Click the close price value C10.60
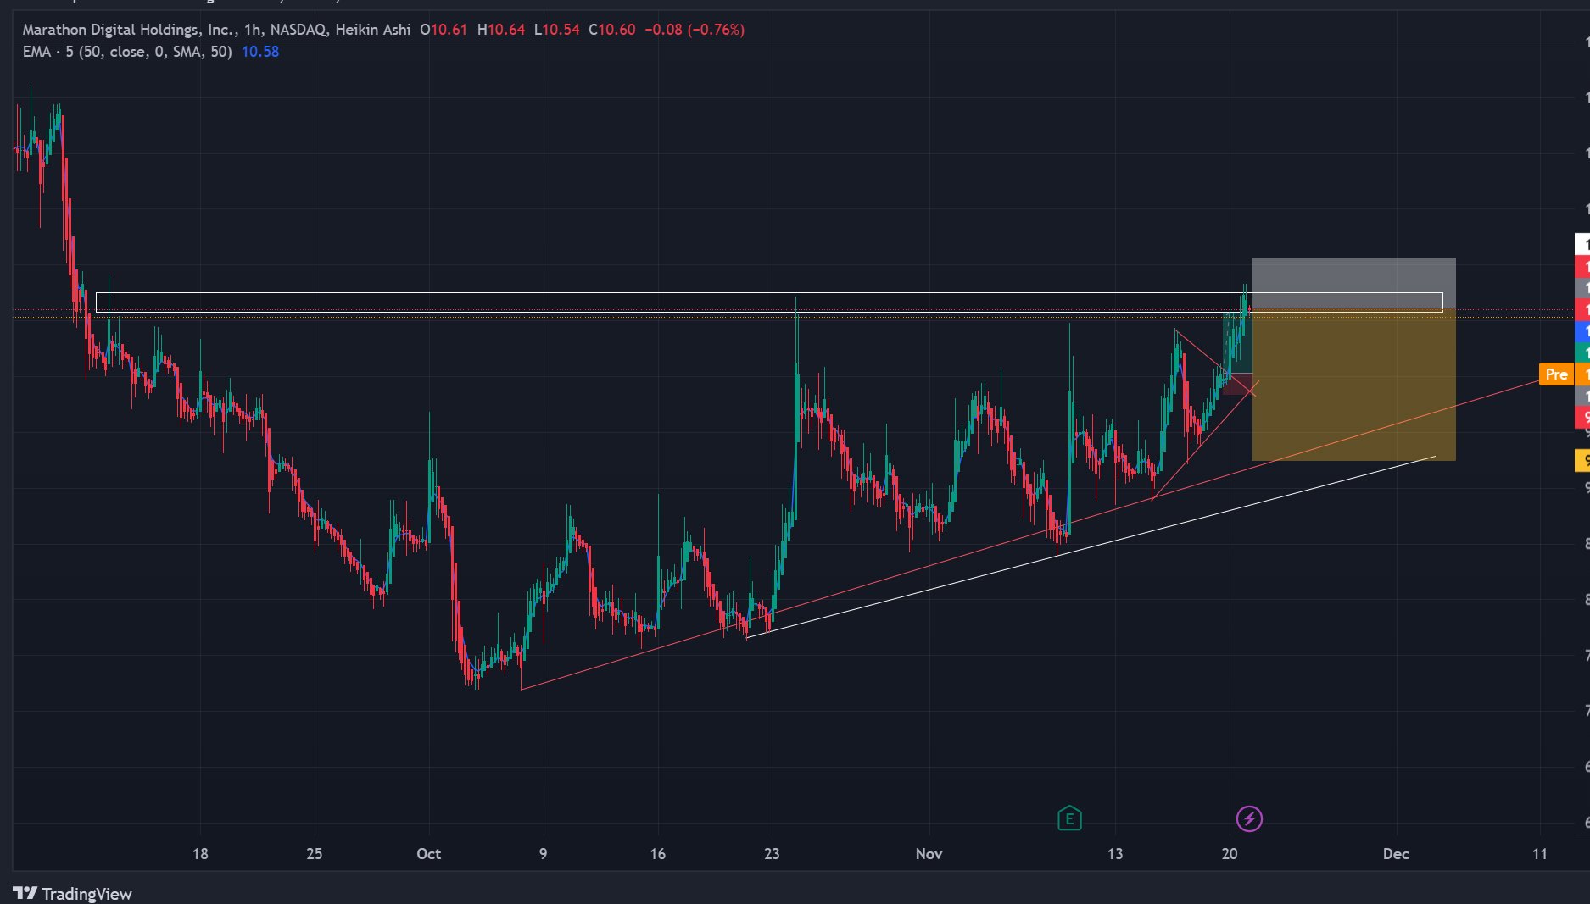This screenshot has height=904, width=1590. coord(612,30)
